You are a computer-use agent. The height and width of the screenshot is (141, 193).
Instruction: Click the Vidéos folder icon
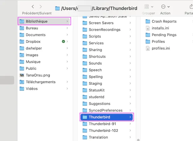point(22,89)
